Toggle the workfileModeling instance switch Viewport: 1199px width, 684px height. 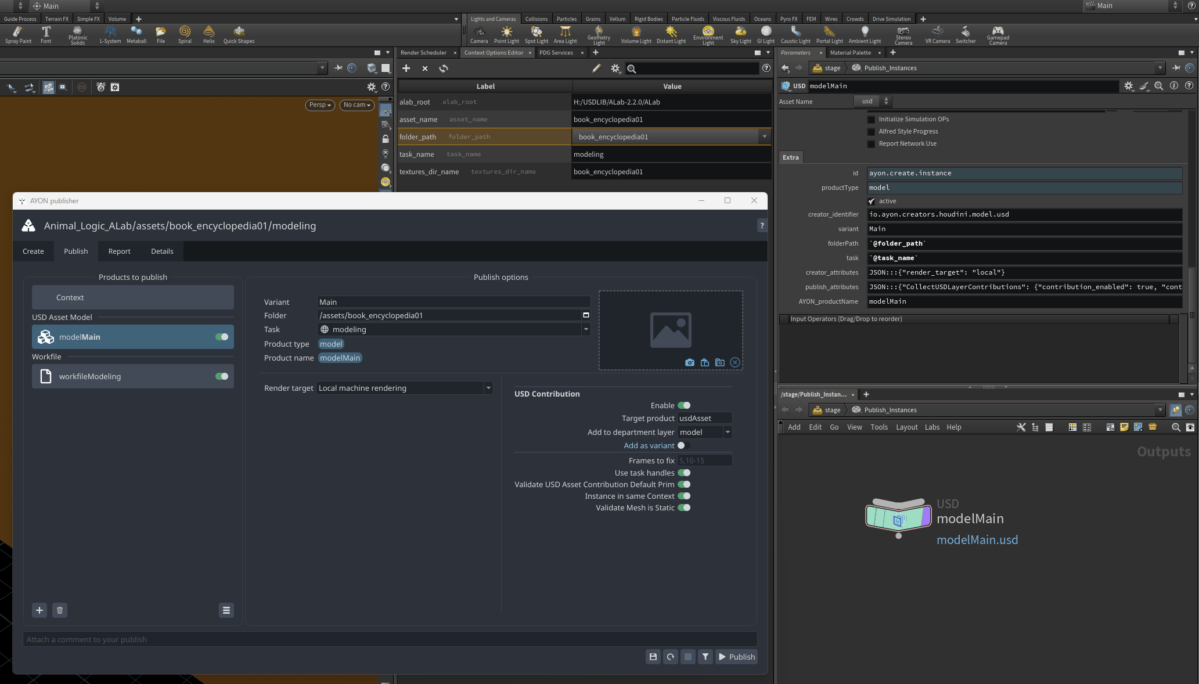coord(222,376)
